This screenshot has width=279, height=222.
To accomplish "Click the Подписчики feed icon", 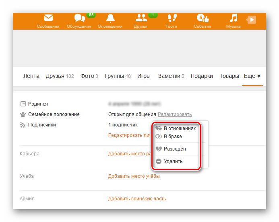I will coord(23,125).
